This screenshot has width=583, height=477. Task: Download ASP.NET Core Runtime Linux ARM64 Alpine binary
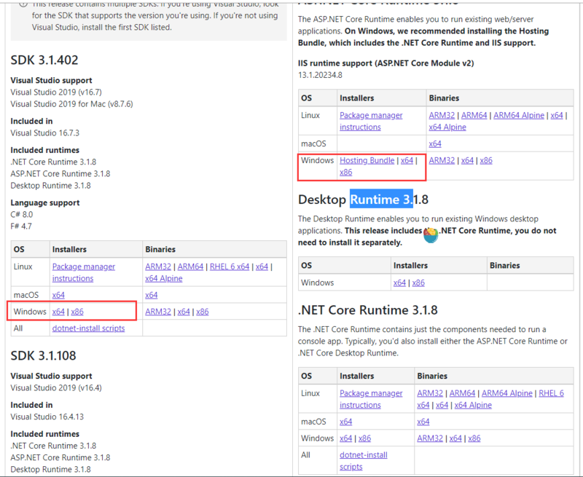tap(519, 116)
